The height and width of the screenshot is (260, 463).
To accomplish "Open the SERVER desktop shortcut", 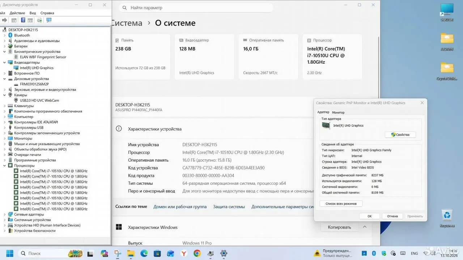I will click(x=447, y=12).
